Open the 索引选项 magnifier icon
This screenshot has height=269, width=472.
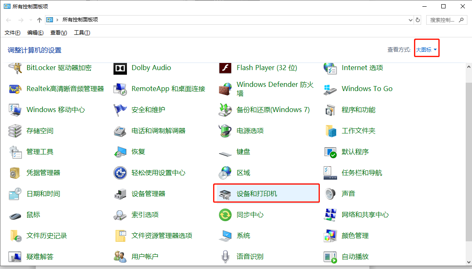pyautogui.click(x=120, y=215)
